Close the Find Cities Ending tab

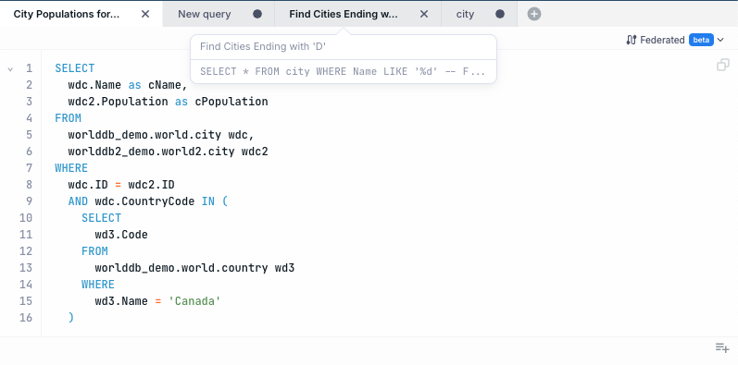pyautogui.click(x=424, y=14)
